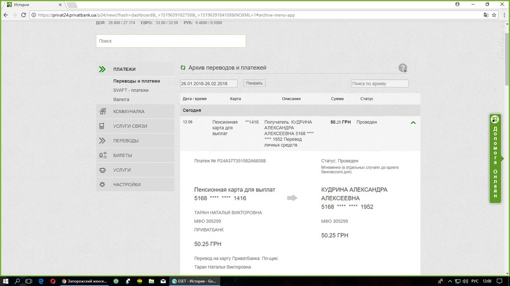Select Валюта submenu link
Screen dimensions: 510x286
pos(121,99)
